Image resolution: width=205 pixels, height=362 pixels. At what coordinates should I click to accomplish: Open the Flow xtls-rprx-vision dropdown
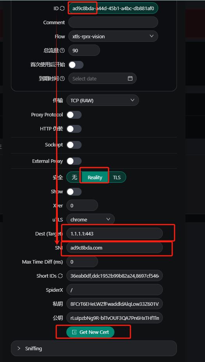pos(113,36)
